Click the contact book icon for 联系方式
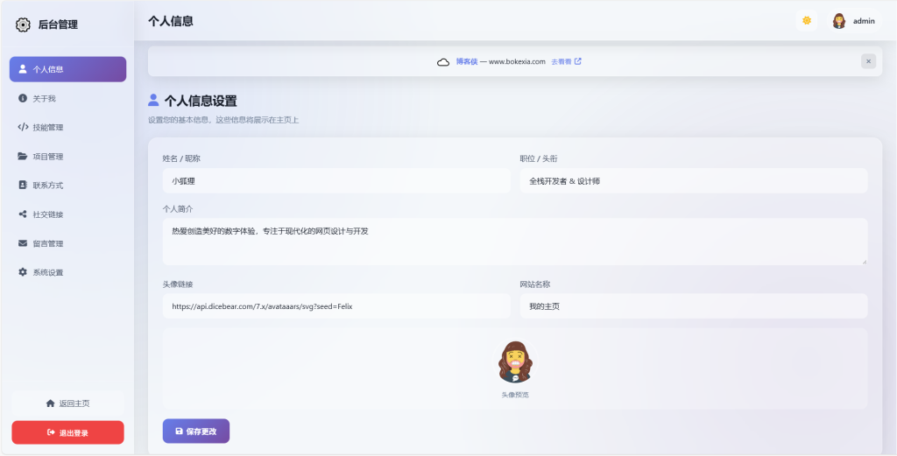The width and height of the screenshot is (897, 456). (x=23, y=186)
